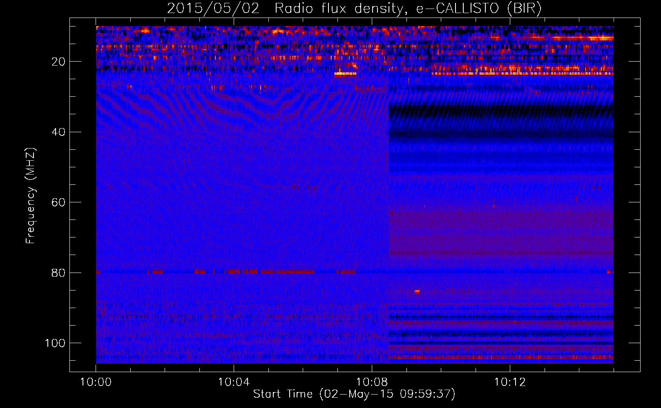Image resolution: width=661 pixels, height=408 pixels.
Task: Select the 40 MHz frequency tick label
Action: (x=58, y=132)
